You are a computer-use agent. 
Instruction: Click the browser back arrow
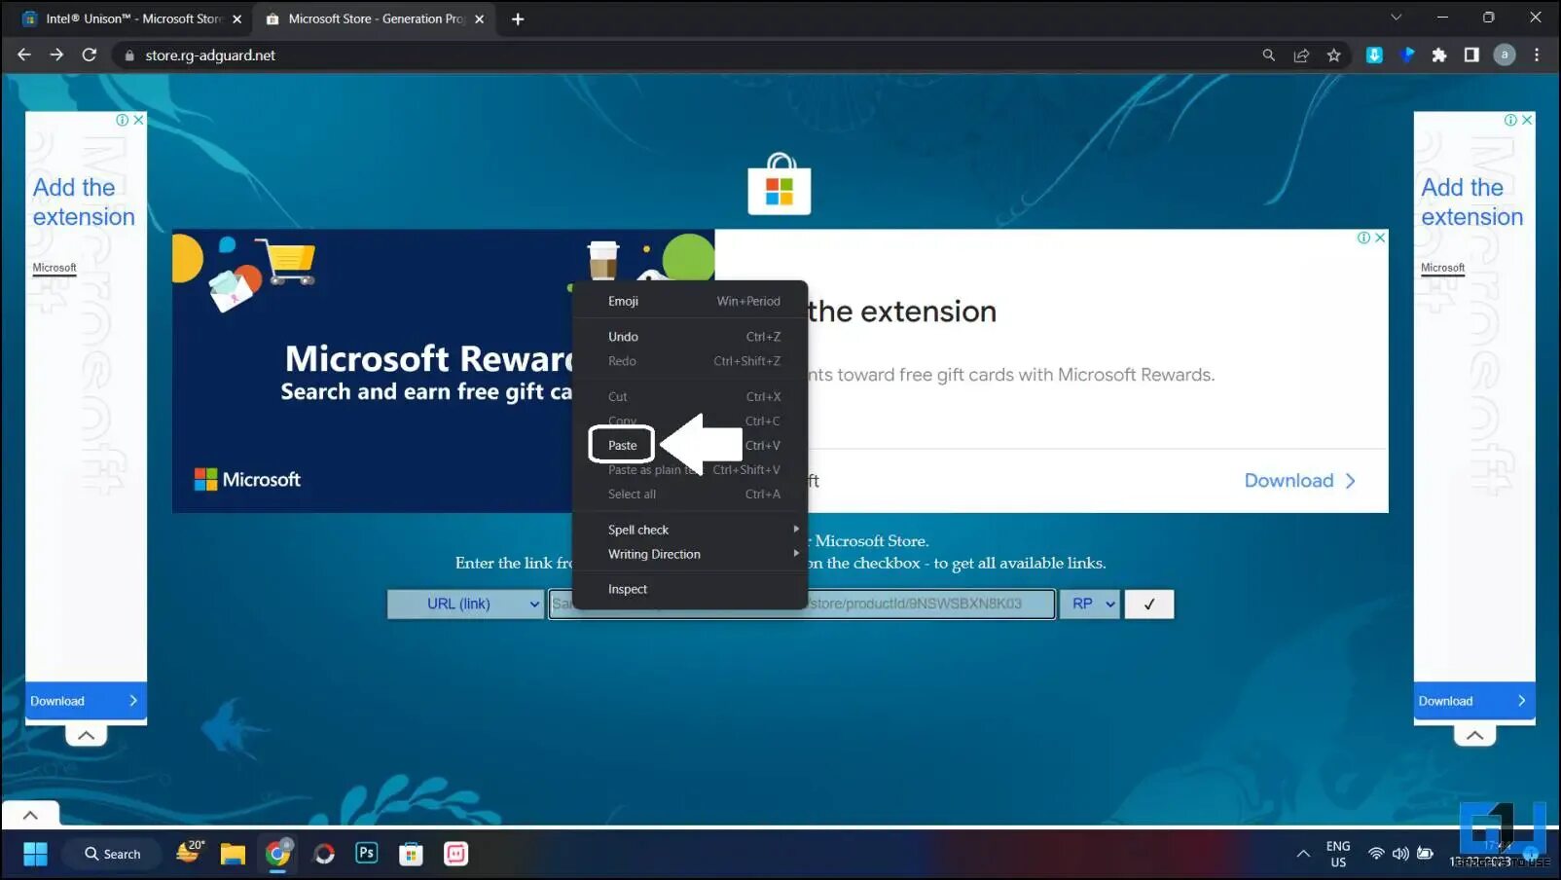(24, 55)
